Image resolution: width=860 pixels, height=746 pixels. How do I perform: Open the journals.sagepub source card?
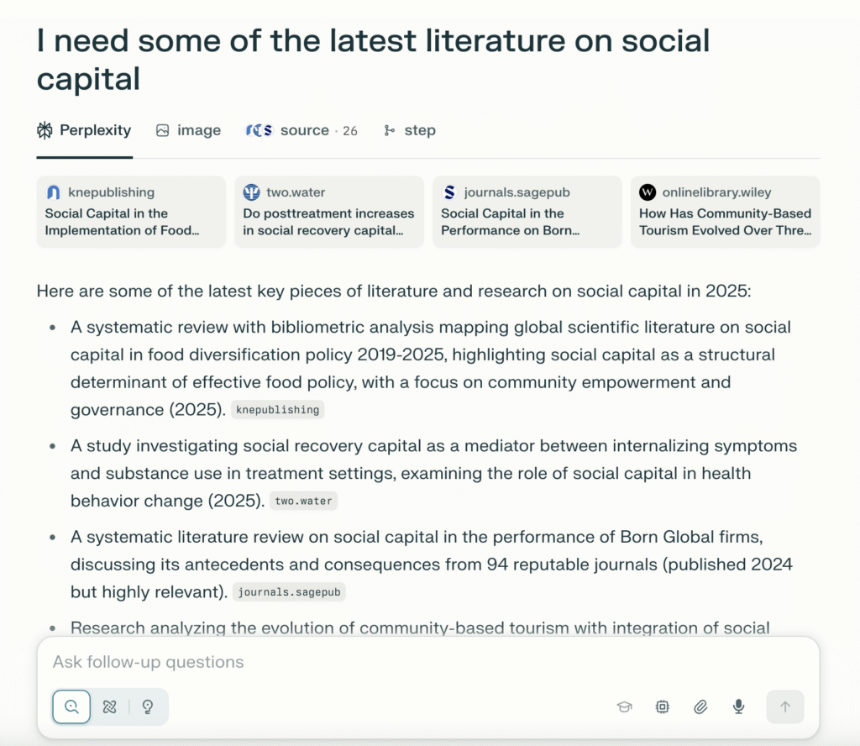click(x=527, y=212)
